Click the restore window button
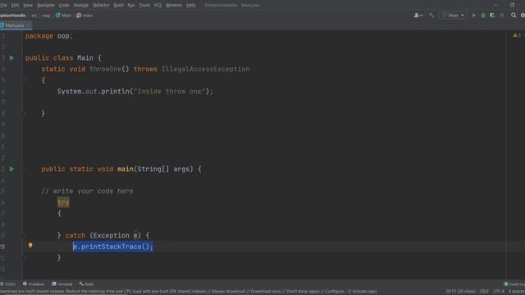 [512, 5]
